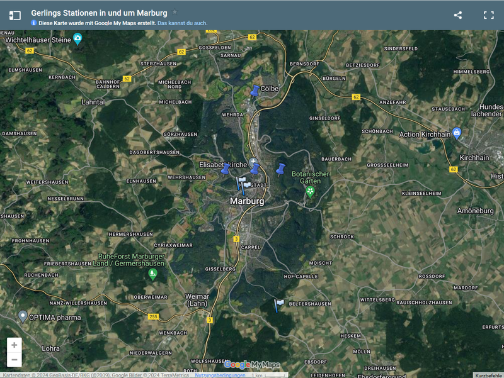The image size is (504, 378).
Task: Zoom out with the minus button
Action: [14, 360]
